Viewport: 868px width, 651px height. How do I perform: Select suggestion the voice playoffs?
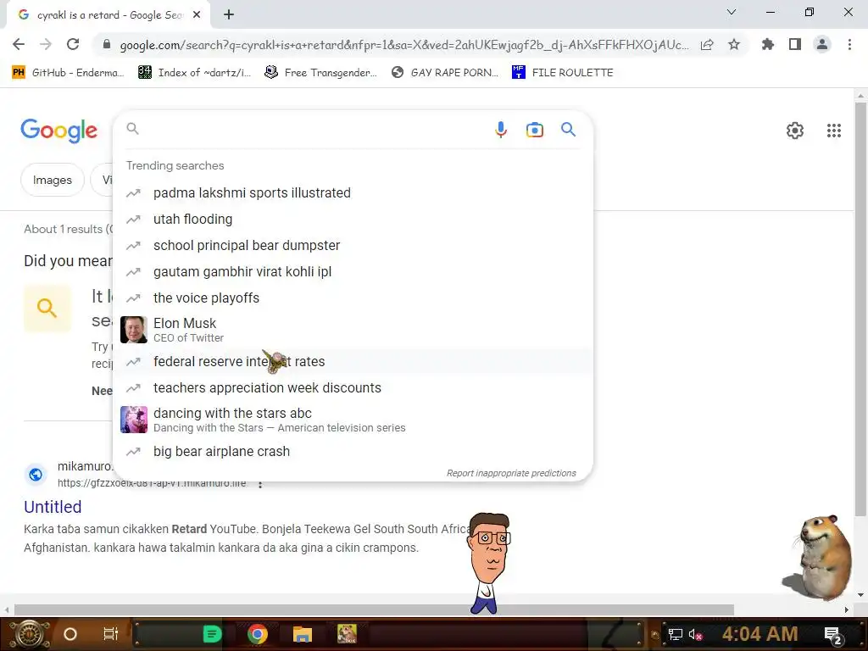(353, 298)
